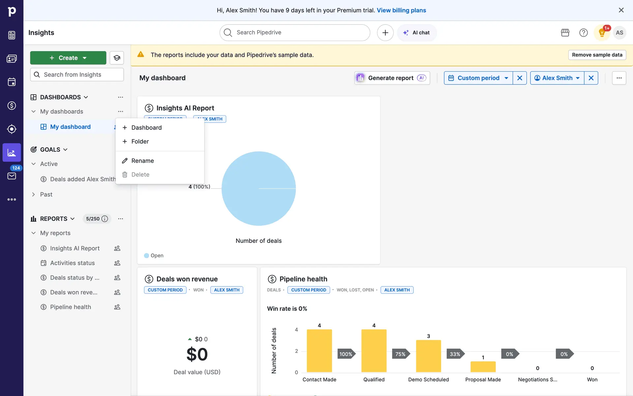This screenshot has width=633, height=396.
Task: Clear the Custom period filter
Action: click(520, 78)
